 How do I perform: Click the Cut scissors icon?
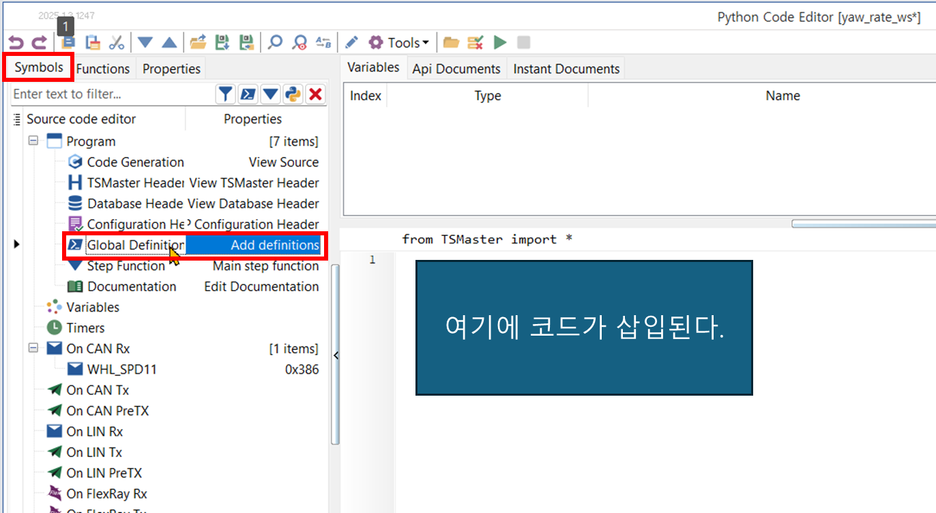[x=117, y=43]
